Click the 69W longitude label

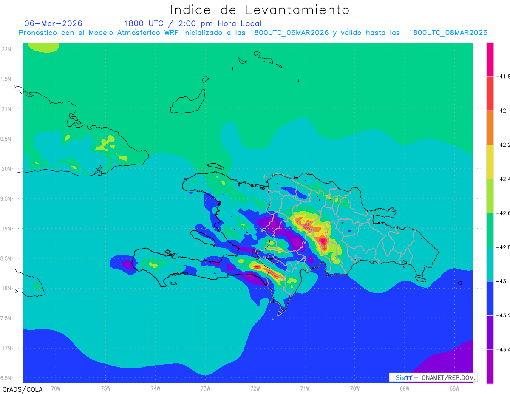(x=405, y=388)
